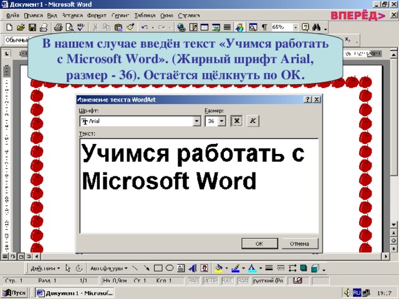Select the Select Objects pointer tool

68,268
